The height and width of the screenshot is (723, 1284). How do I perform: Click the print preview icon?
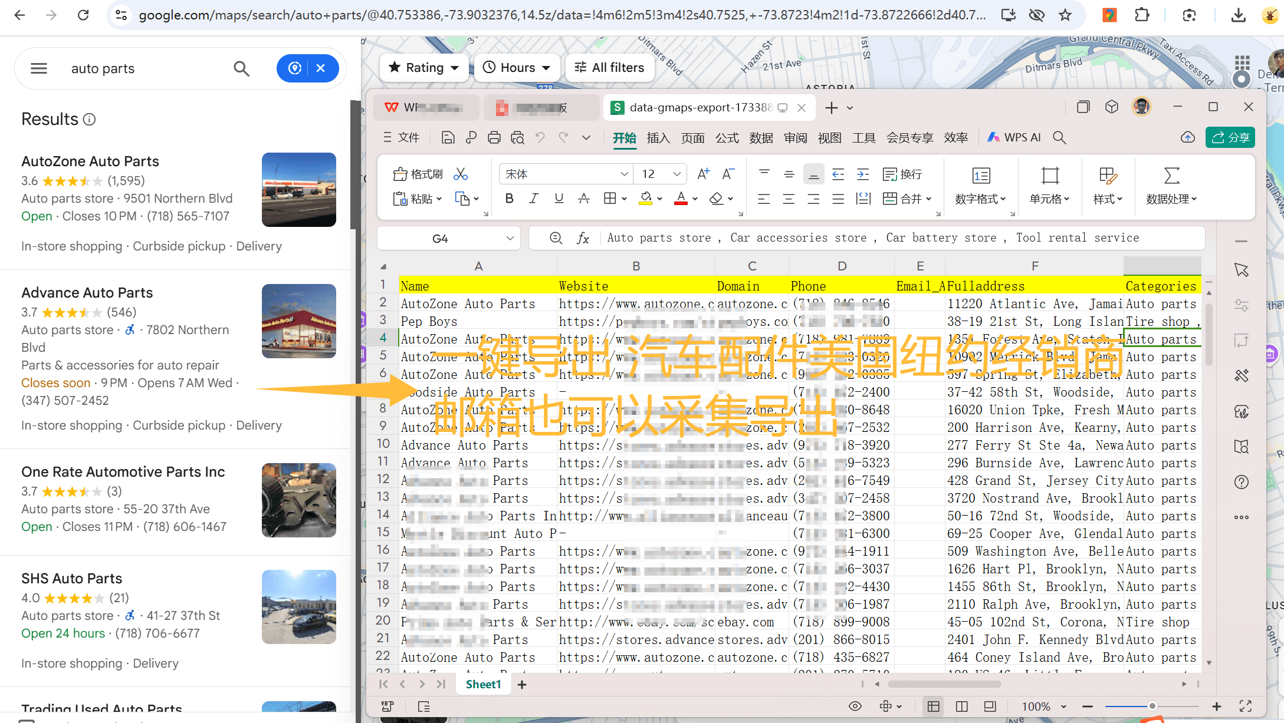click(517, 138)
